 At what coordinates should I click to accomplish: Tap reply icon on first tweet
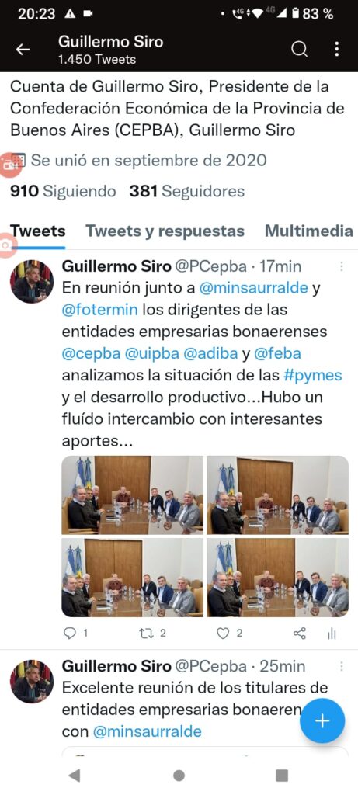pos(71,633)
